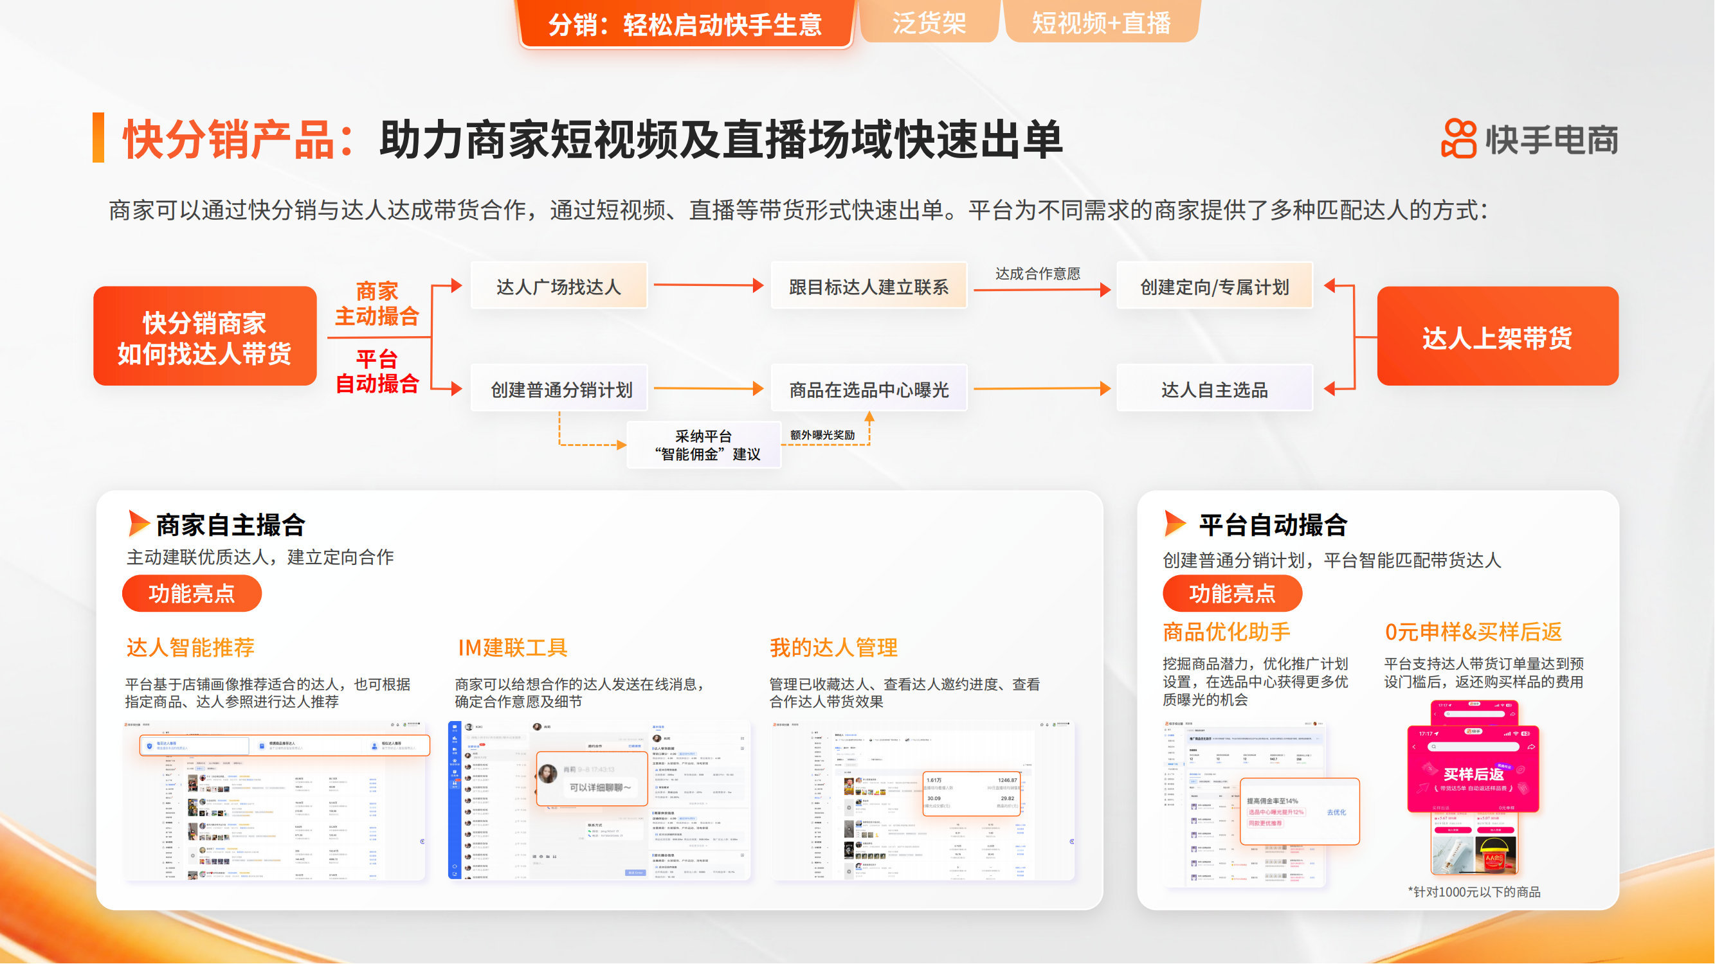
Task: Open the 商品优化助手 screenshot thumbnail
Action: 1245,805
